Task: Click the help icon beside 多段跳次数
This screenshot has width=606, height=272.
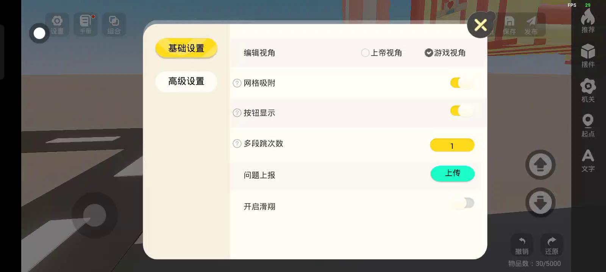Action: 237,144
